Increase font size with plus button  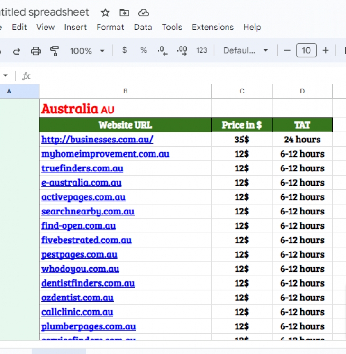[x=326, y=50]
